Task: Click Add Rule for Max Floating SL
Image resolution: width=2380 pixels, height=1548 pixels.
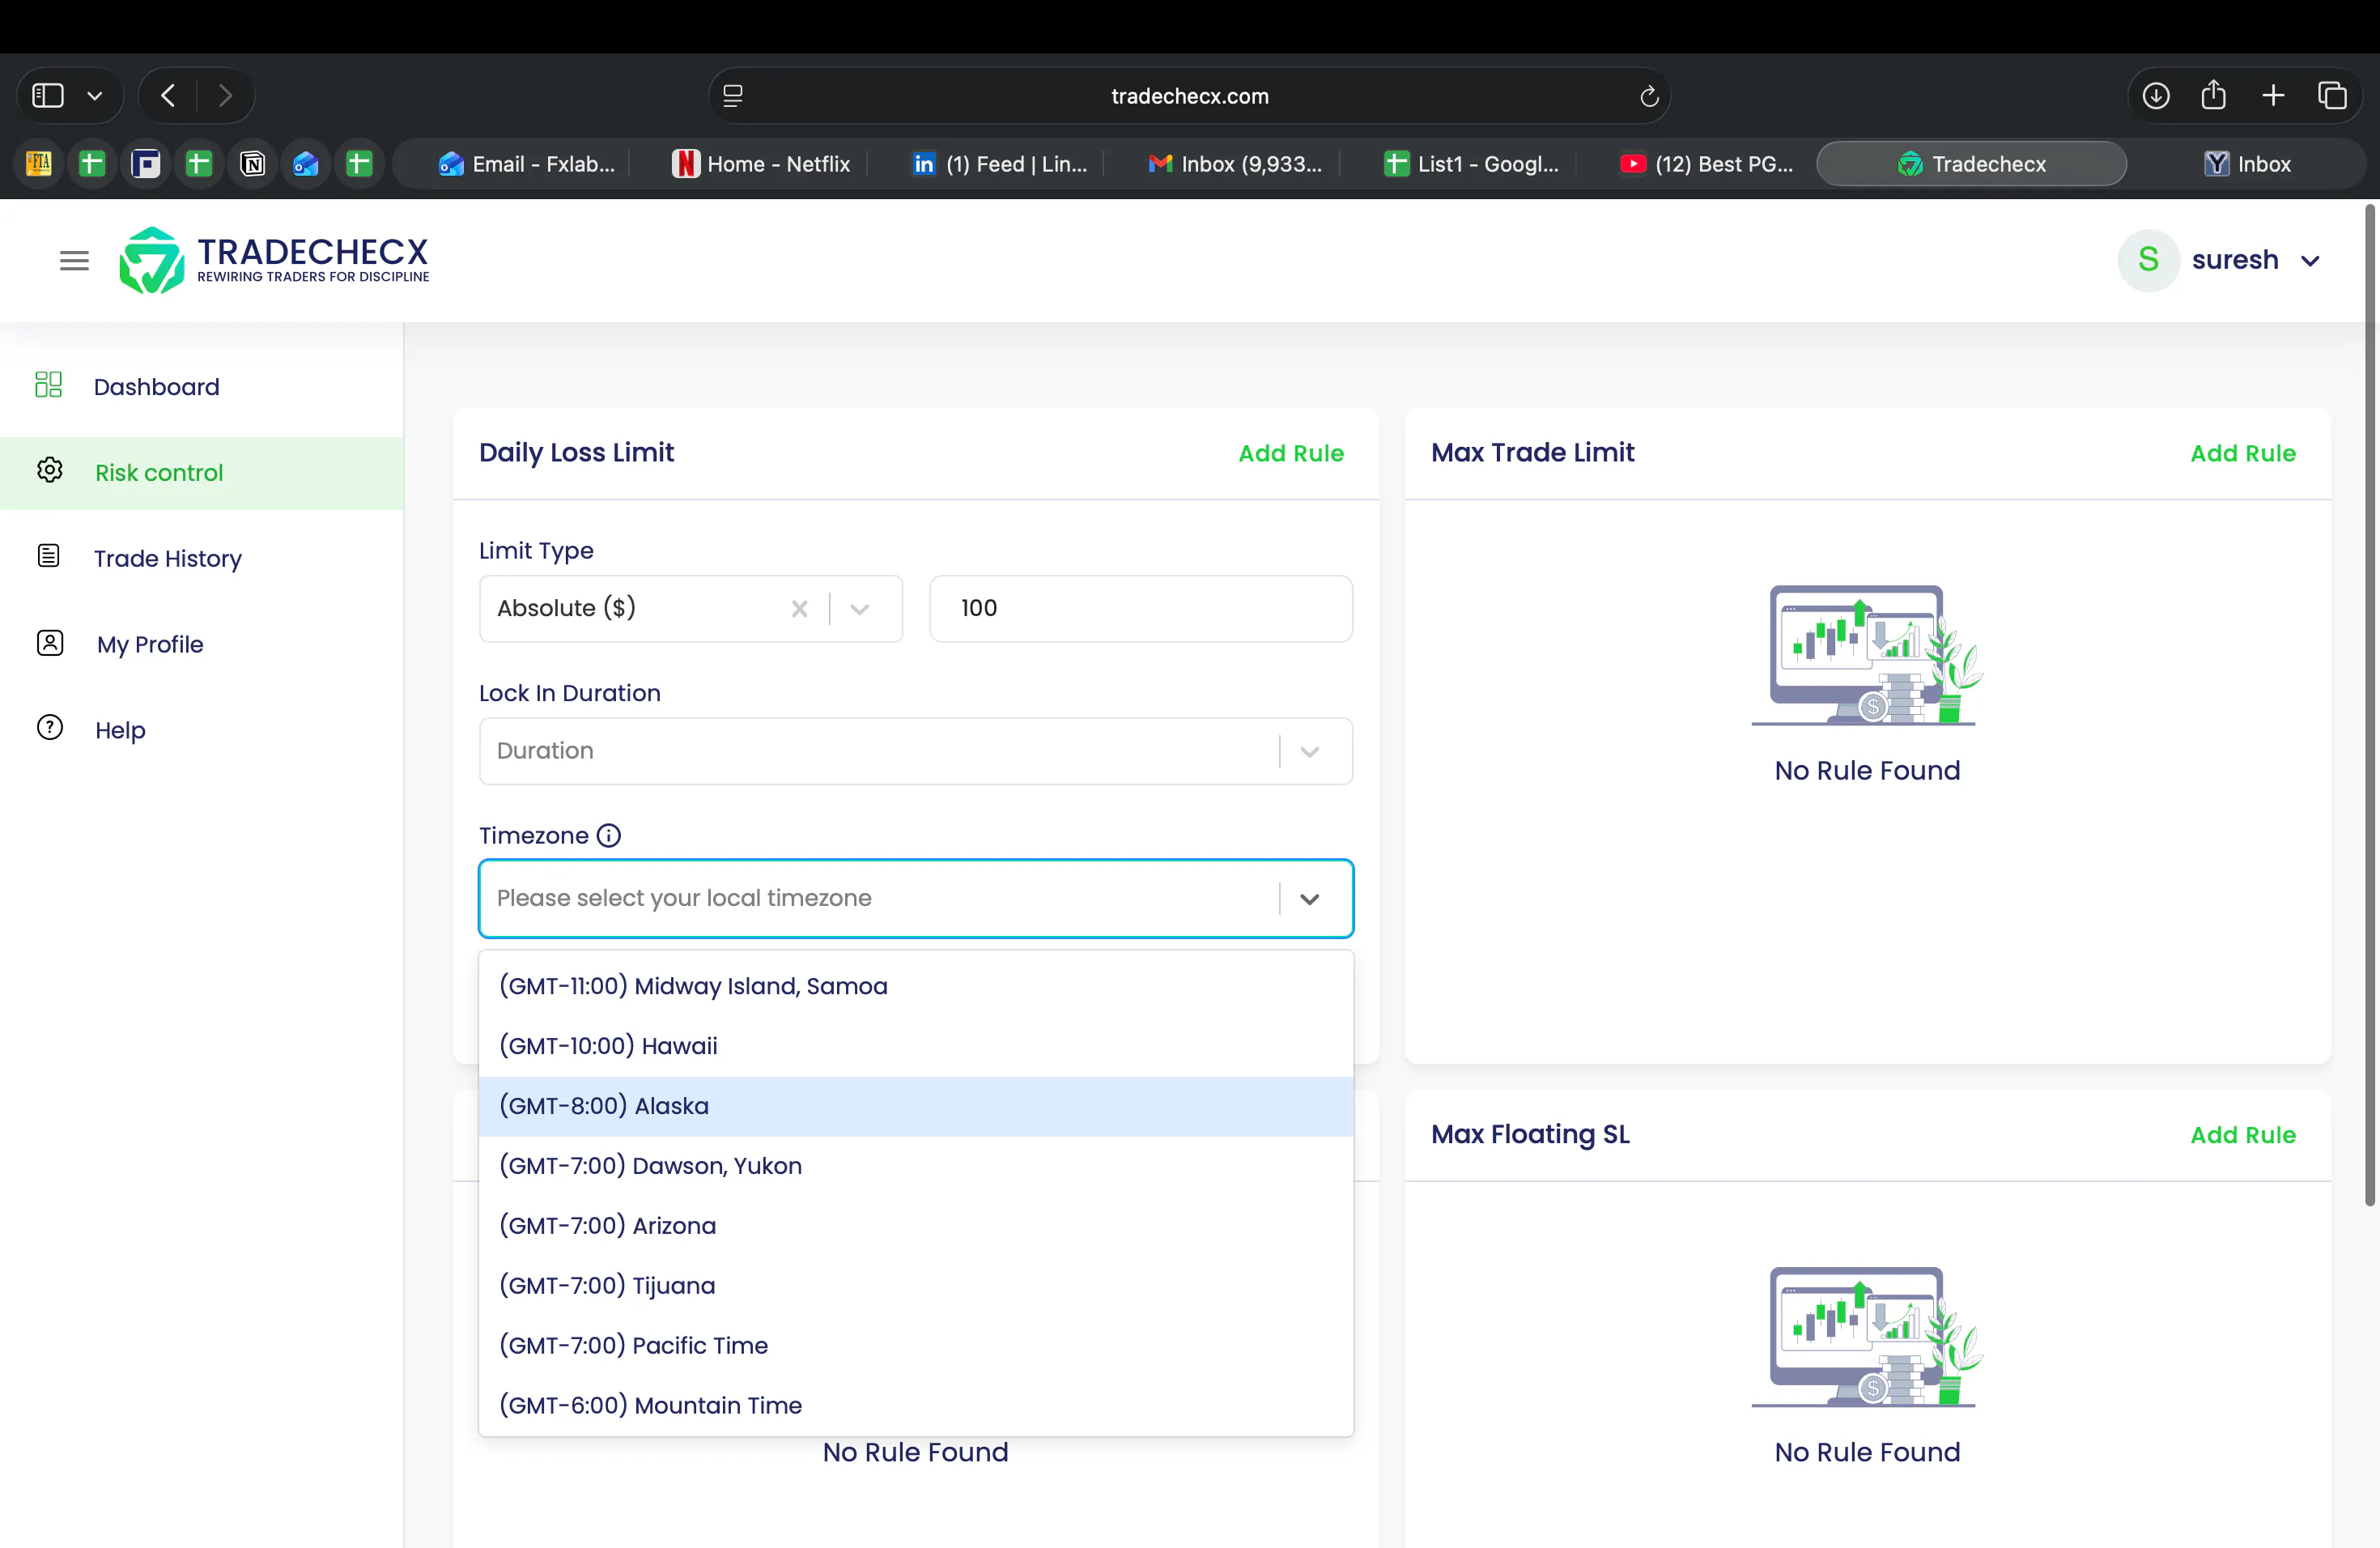Action: [2243, 1135]
